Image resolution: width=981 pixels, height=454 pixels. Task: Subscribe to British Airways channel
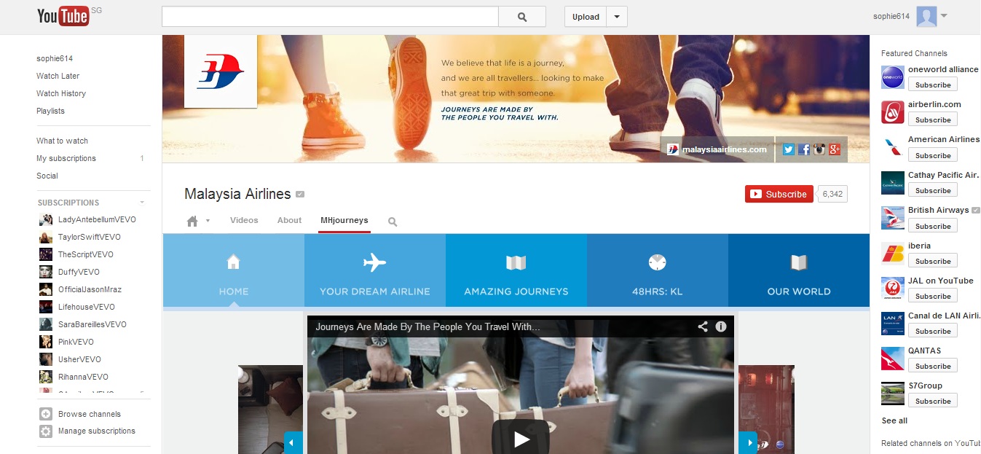click(933, 226)
